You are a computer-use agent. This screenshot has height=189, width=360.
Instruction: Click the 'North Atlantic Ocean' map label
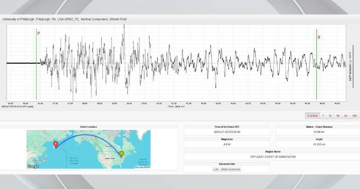coord(144,162)
